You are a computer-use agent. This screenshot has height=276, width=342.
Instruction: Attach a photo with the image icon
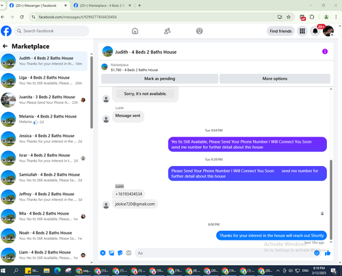(x=111, y=253)
